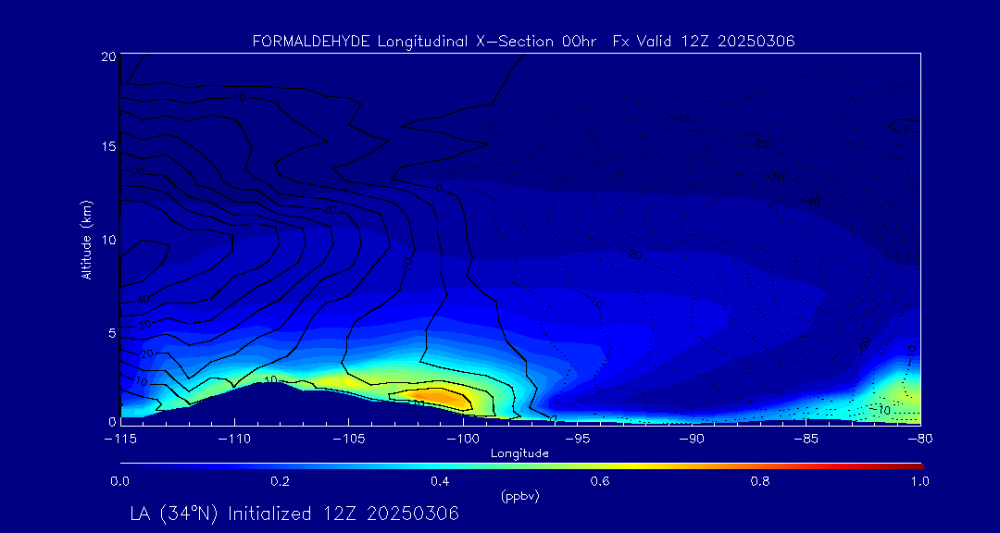Viewport: 1000px width, 533px height.
Task: Click the orange-red formaldehyde hotspot in the plot
Action: point(440,398)
